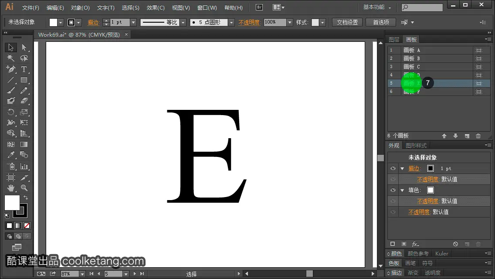Select the Gradient tool
Screen dimensions: 495x279
24,144
